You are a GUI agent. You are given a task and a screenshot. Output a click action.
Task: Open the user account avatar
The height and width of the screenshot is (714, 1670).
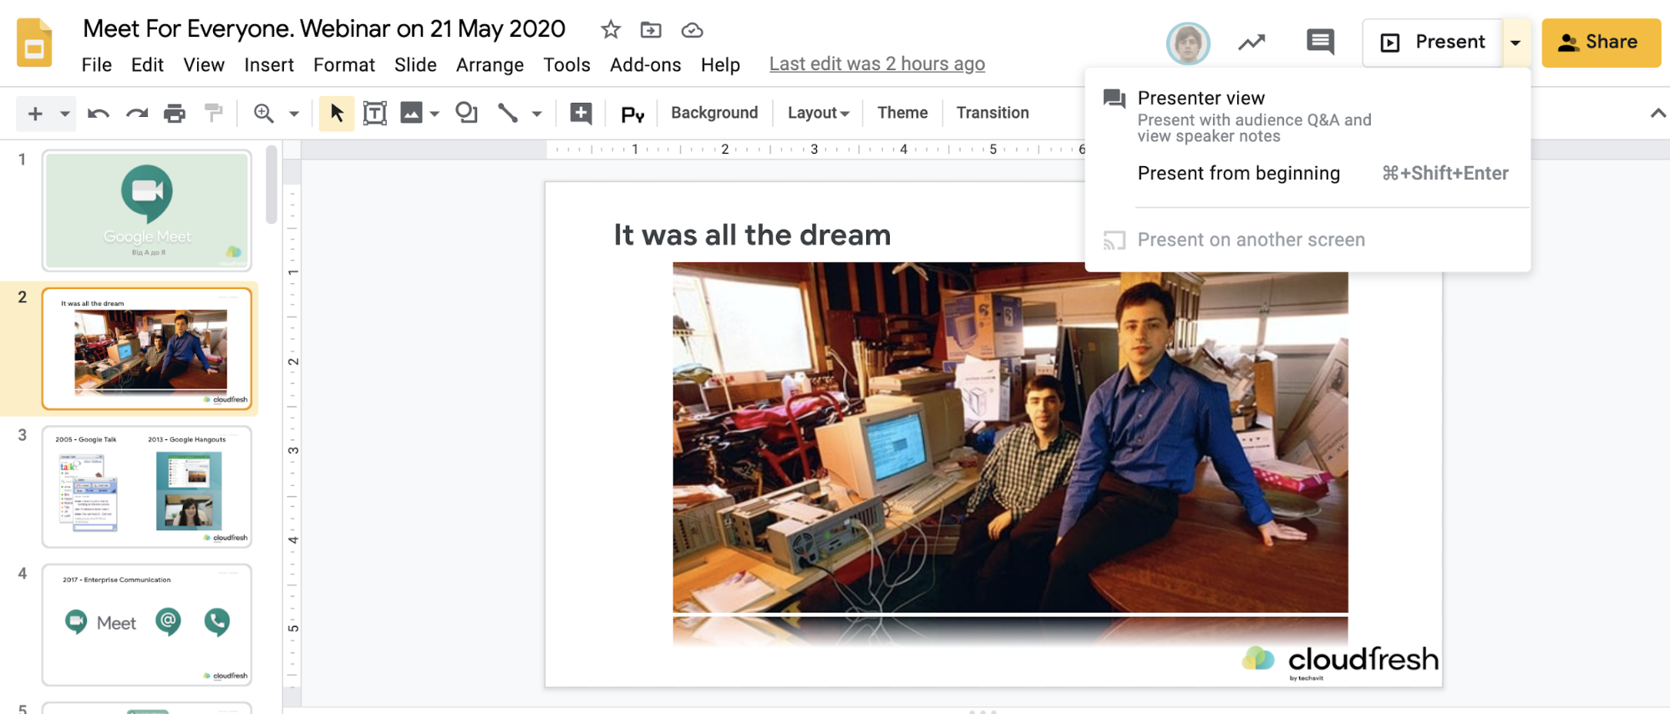[1188, 43]
